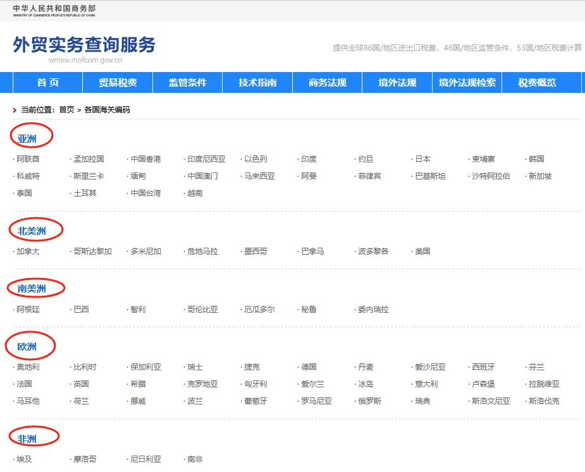Go to the 监管条件 menu item

coord(188,82)
